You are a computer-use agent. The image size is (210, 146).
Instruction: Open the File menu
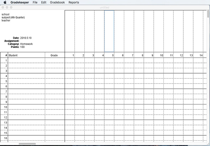click(x=35, y=2)
